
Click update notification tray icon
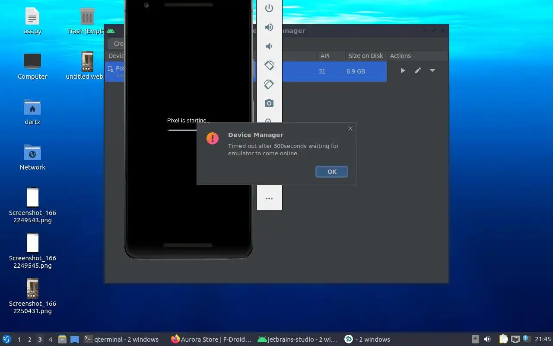(526, 339)
